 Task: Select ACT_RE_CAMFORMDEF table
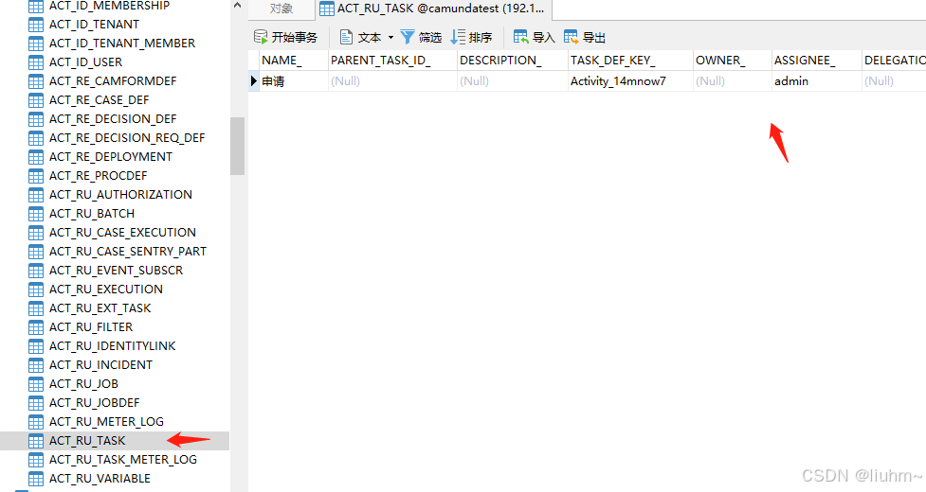[x=113, y=81]
